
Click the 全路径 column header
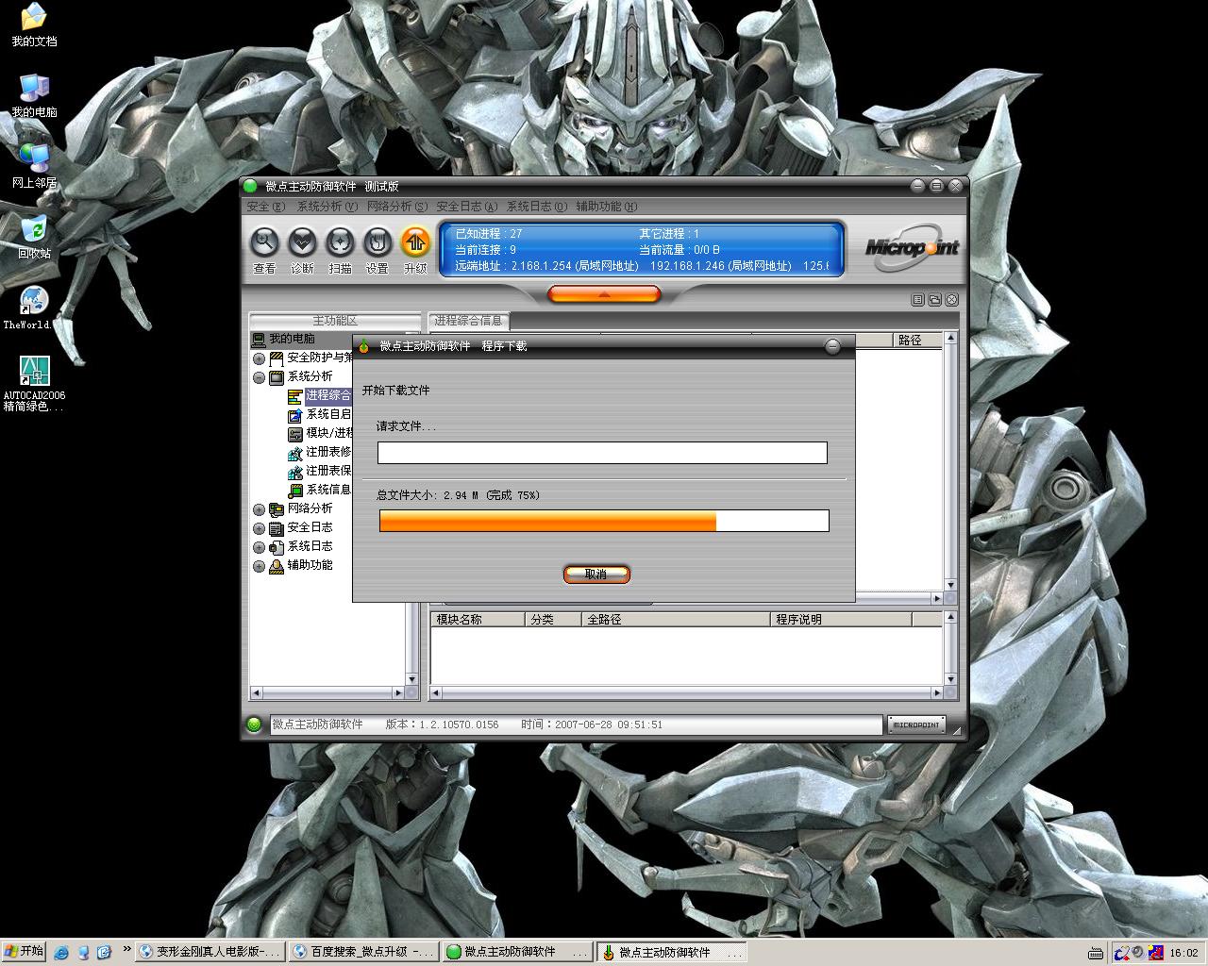coord(676,619)
